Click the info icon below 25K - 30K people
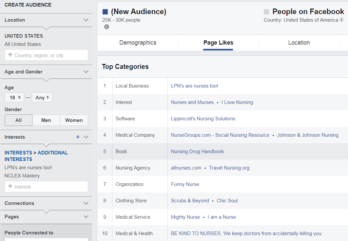 click(106, 27)
